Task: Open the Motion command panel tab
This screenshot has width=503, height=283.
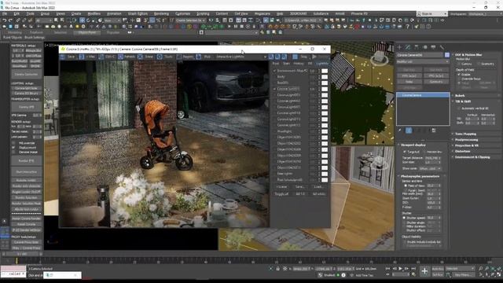Action: [x=425, y=47]
